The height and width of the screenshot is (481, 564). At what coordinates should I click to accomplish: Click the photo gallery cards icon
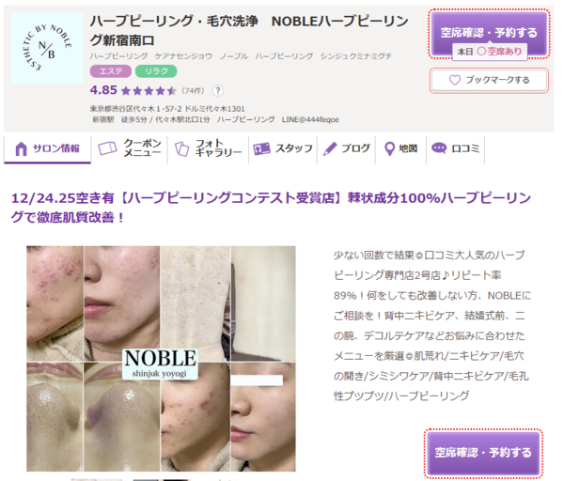click(181, 148)
